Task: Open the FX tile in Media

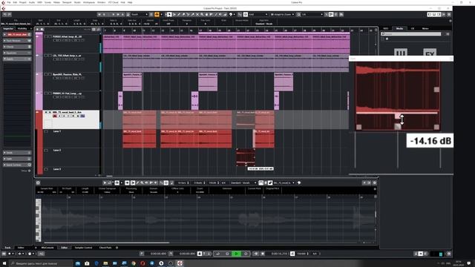Action: tap(430, 53)
